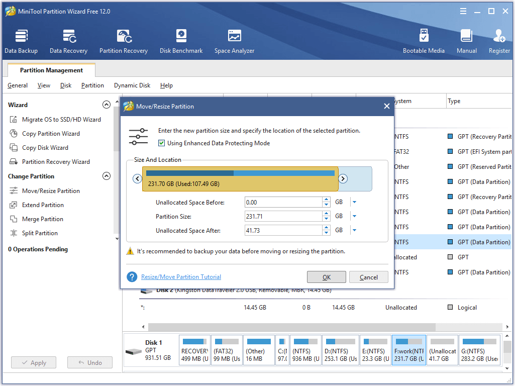515x386 pixels.
Task: Click right arrow handle of partition bar
Action: point(343,179)
